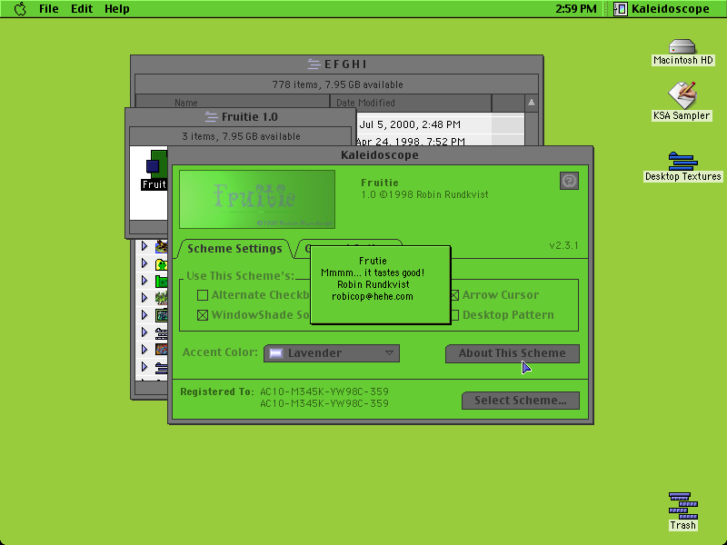Click the "Registered To:" label

click(217, 391)
